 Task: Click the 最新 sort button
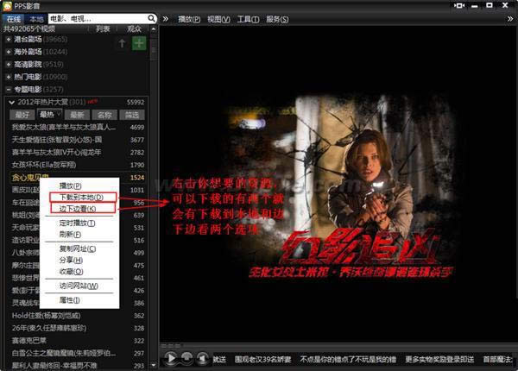77,115
